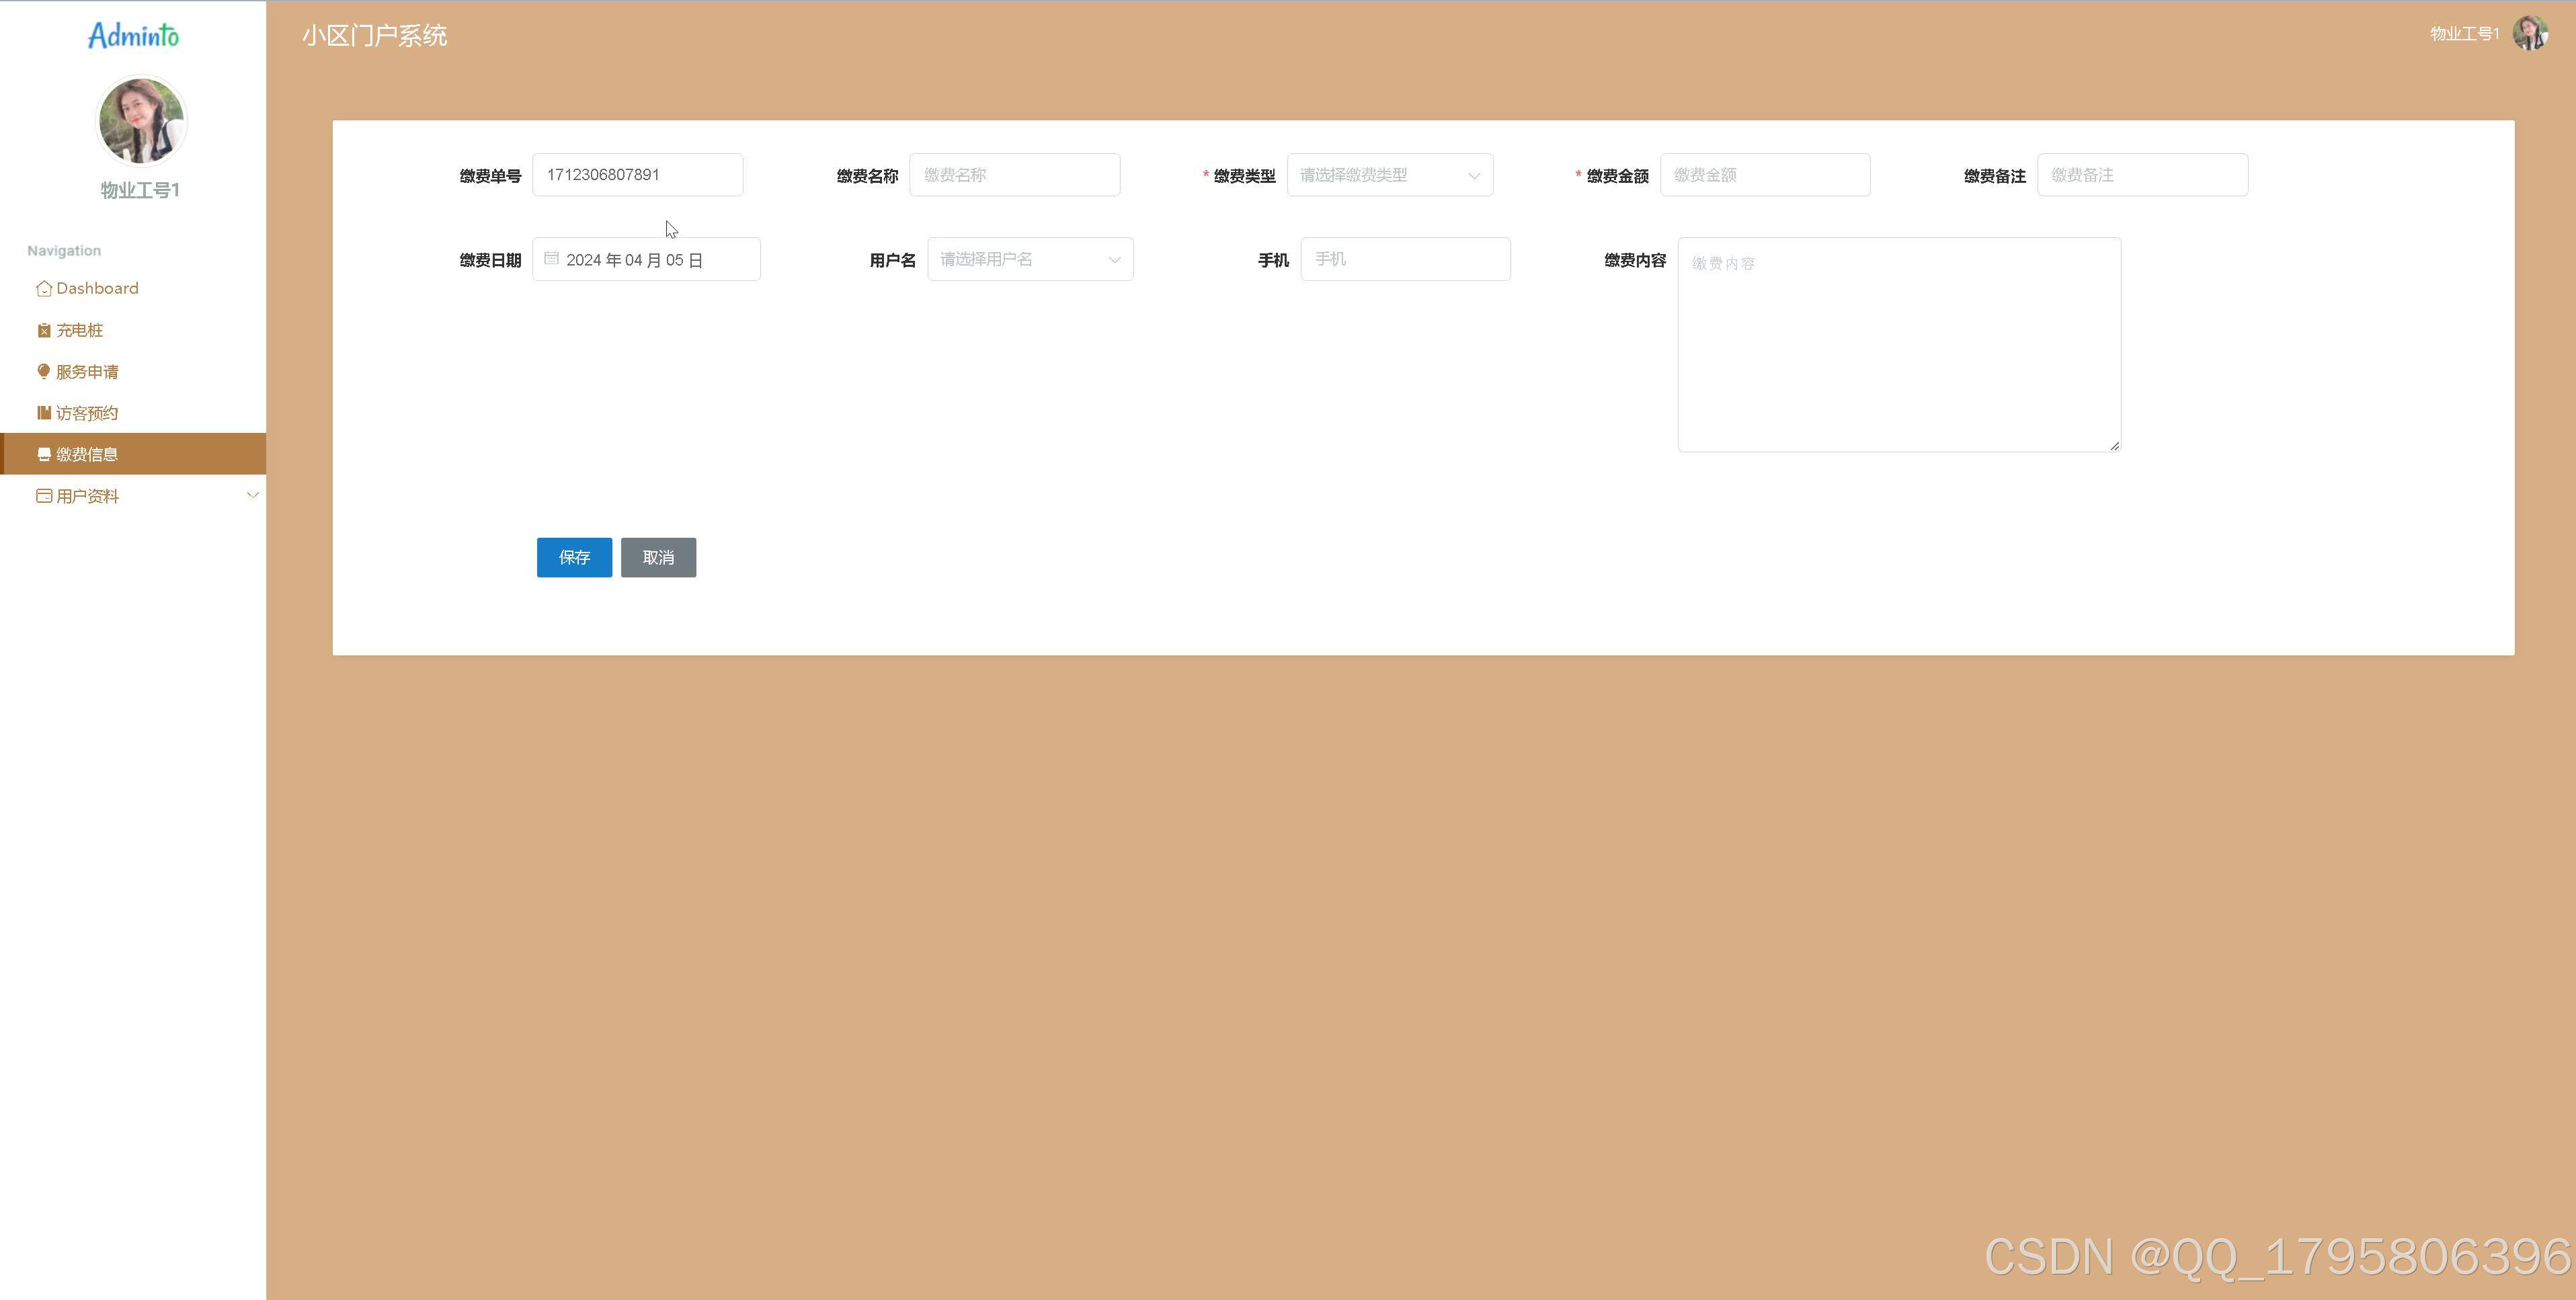Click the calendar icon in 缴费日期 field

551,259
